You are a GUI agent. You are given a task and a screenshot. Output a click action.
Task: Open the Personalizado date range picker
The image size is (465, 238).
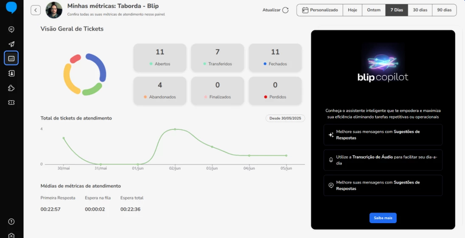(320, 10)
